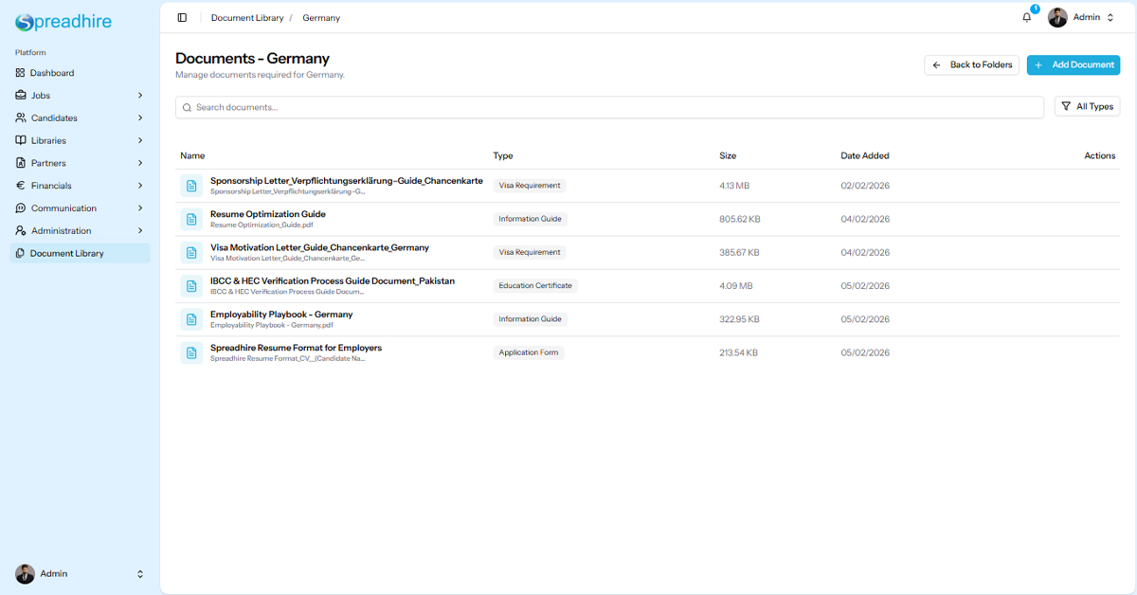Click the Employability Playbook file icon
This screenshot has height=595, width=1137.
(x=191, y=319)
